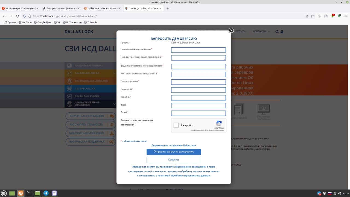Focus the "Наименование организации" input field

(x=199, y=50)
